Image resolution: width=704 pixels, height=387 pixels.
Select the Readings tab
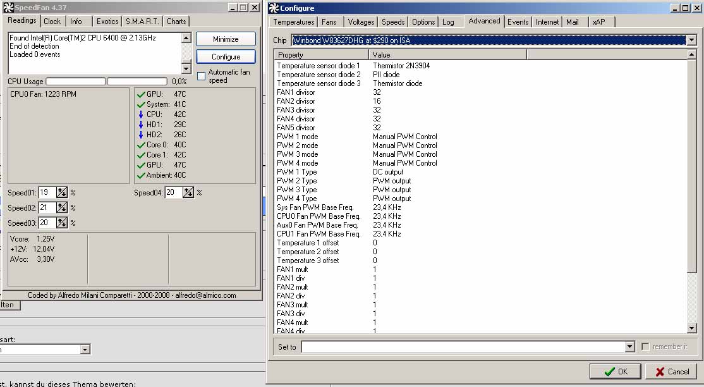click(21, 20)
